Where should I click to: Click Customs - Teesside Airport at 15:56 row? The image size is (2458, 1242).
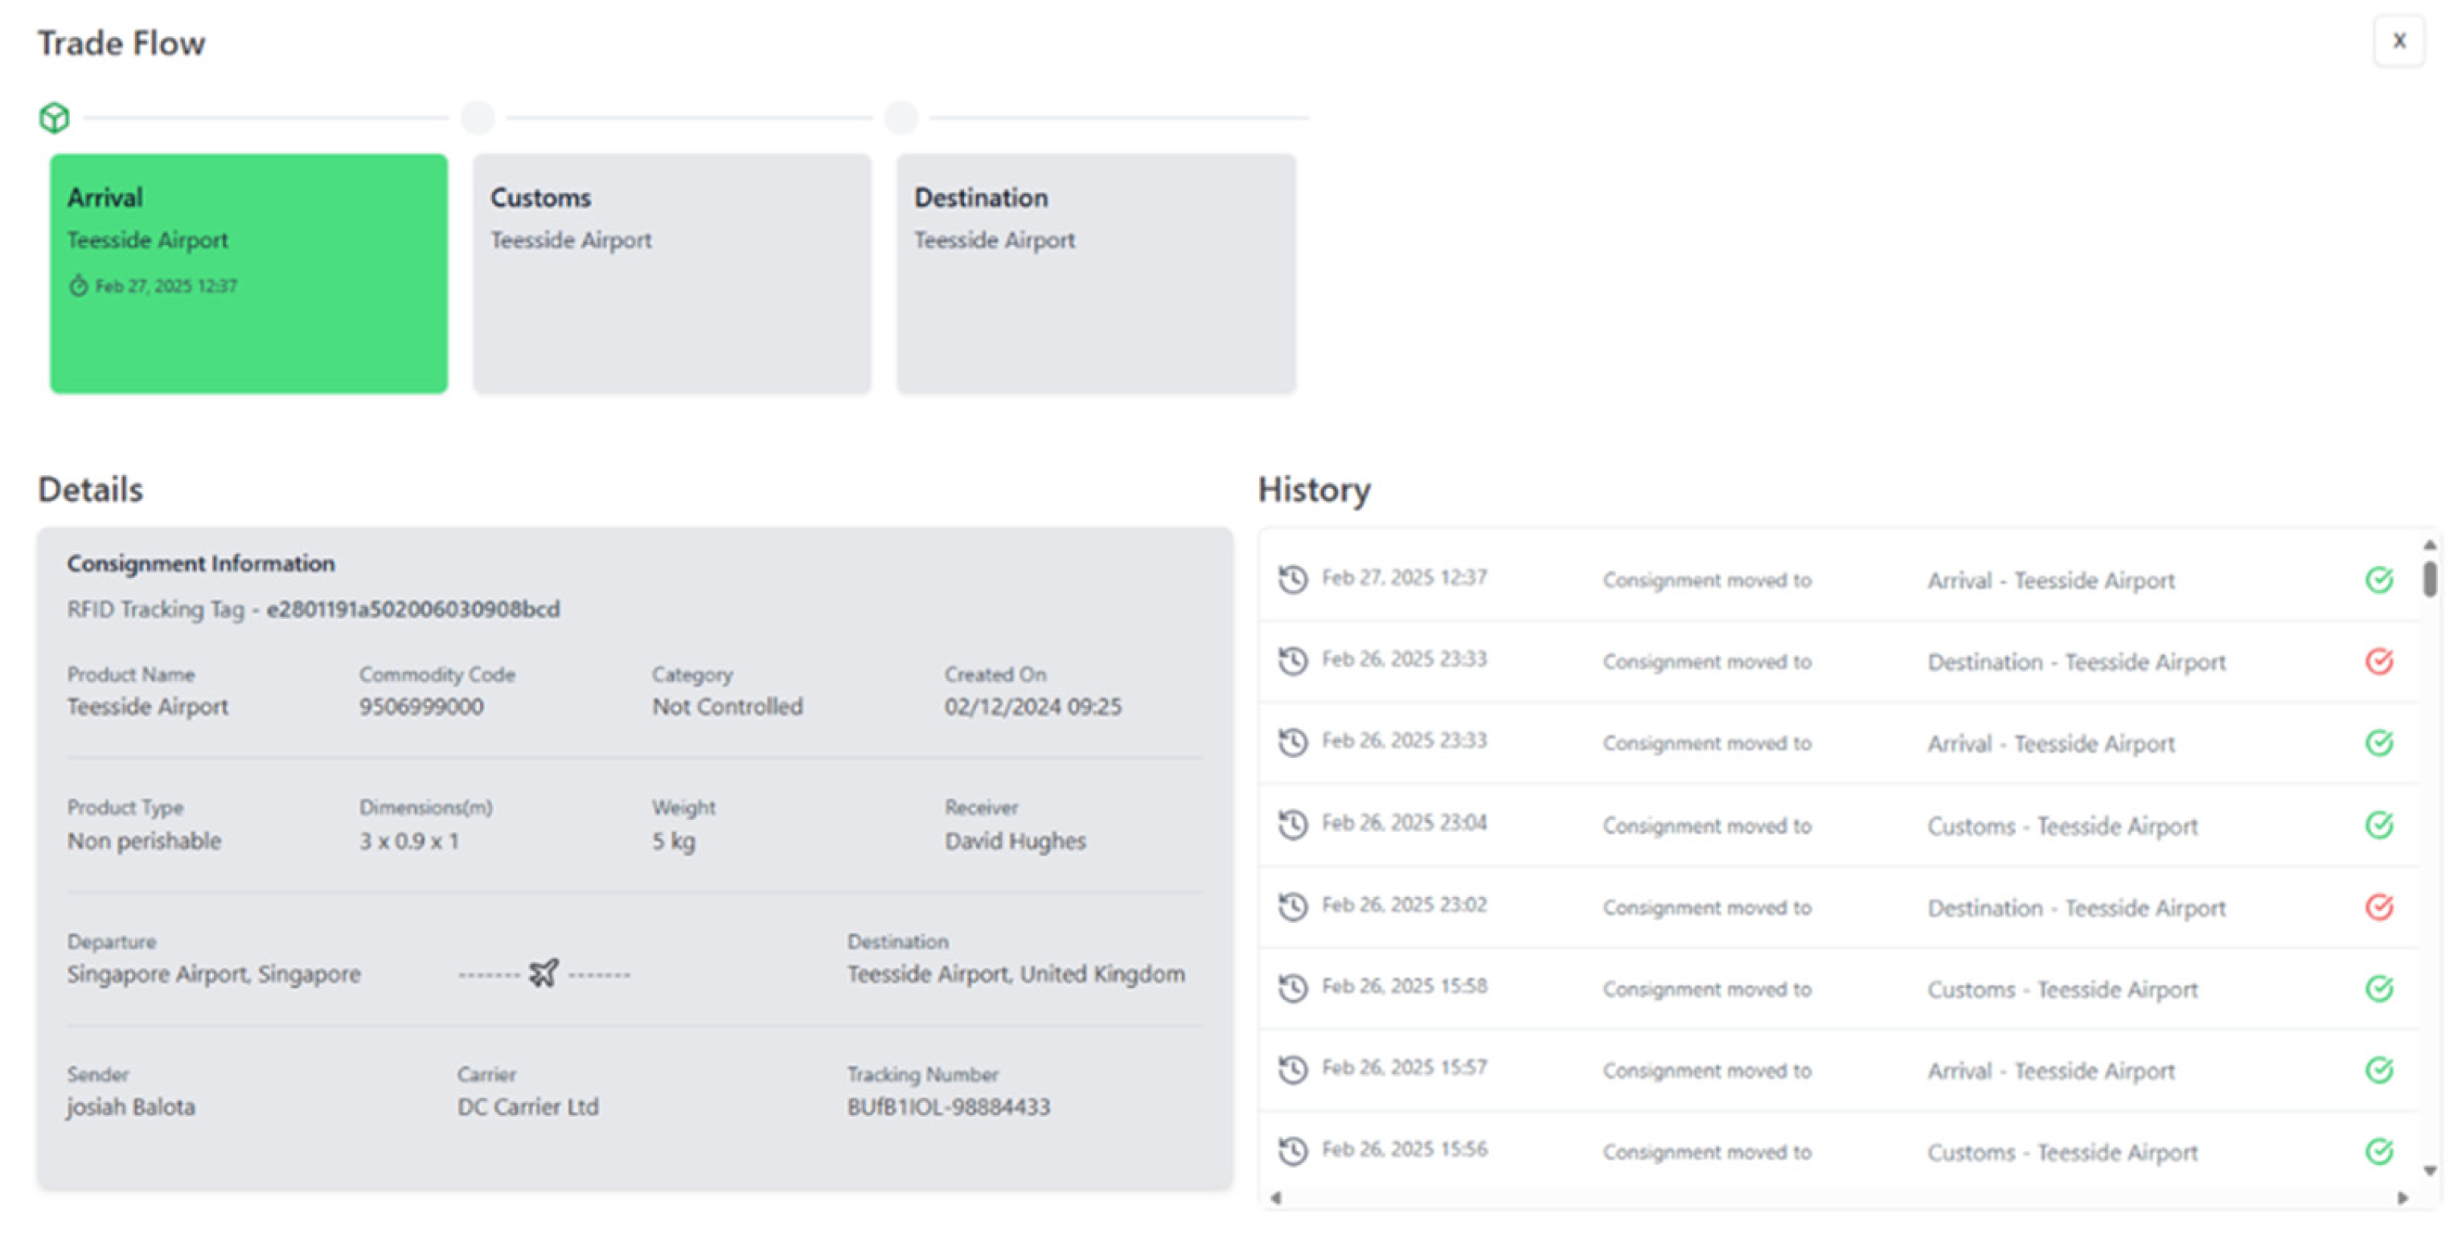pos(2062,1152)
